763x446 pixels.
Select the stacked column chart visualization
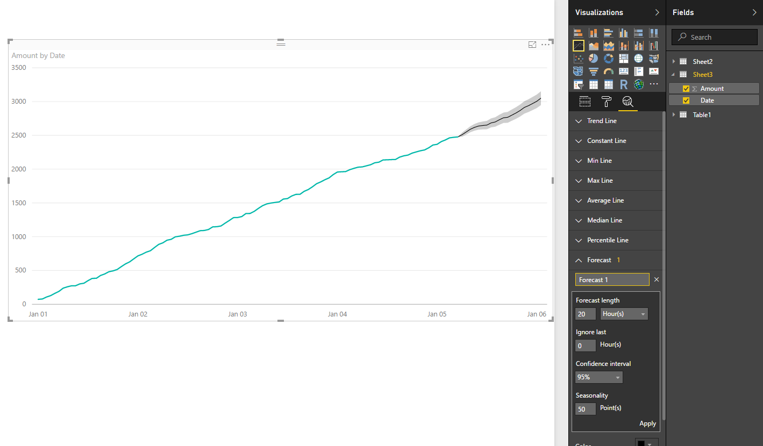[x=594, y=33]
